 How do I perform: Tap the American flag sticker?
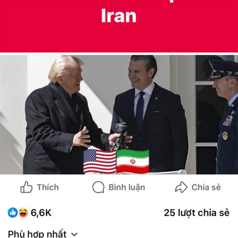point(100,161)
